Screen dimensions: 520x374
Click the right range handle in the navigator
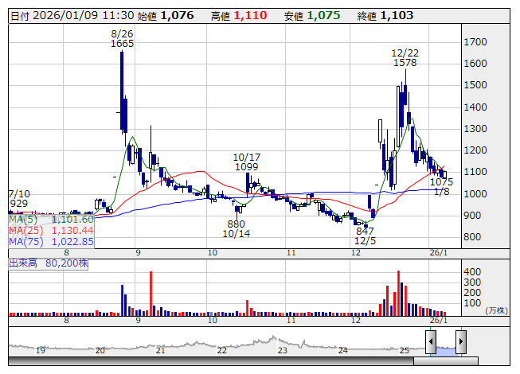coord(460,344)
